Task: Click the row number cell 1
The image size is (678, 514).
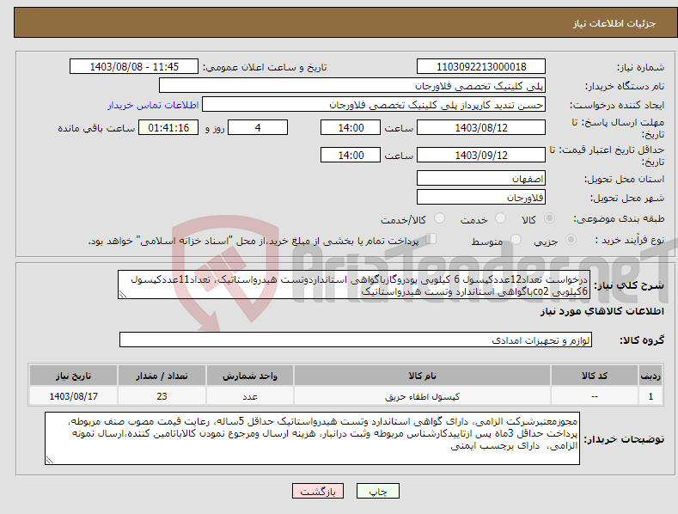Action: (x=651, y=396)
